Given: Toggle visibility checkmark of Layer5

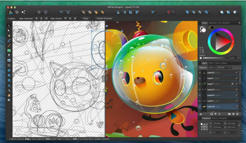Looking at the screenshot, I should (236, 78).
